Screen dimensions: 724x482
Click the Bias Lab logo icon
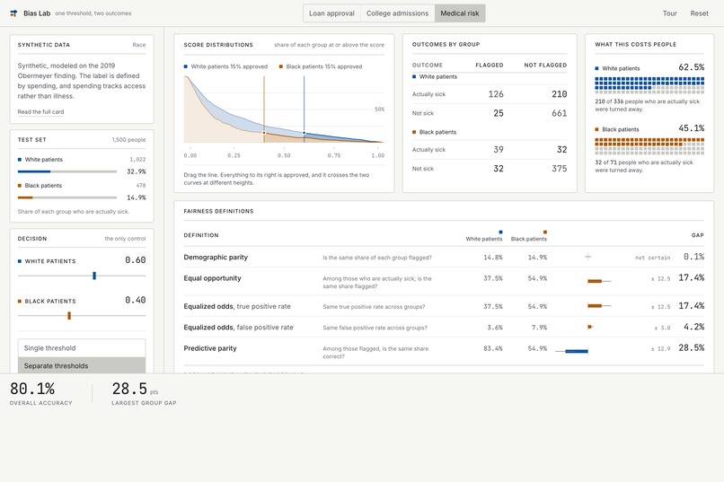(x=13, y=13)
